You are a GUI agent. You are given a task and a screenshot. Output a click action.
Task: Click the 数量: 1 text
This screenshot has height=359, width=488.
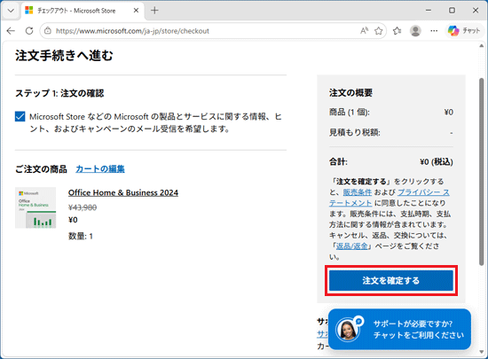(80, 236)
